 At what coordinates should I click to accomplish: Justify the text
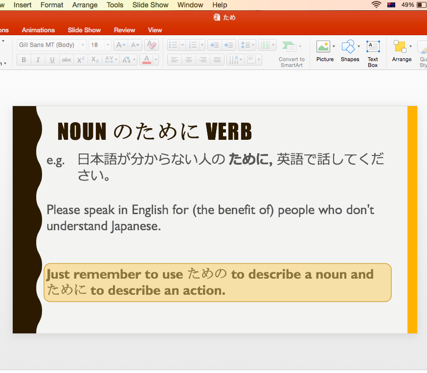click(x=217, y=60)
